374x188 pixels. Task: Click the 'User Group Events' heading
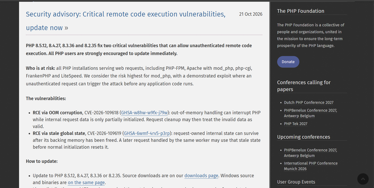point(296,182)
